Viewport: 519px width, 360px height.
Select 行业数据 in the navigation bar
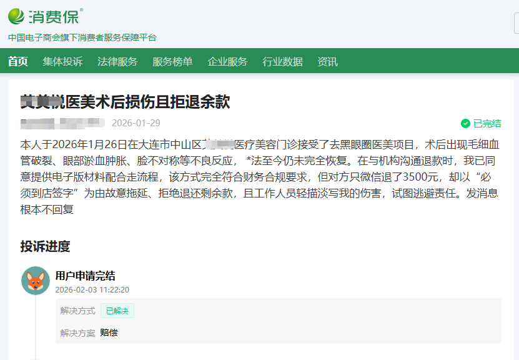[282, 61]
